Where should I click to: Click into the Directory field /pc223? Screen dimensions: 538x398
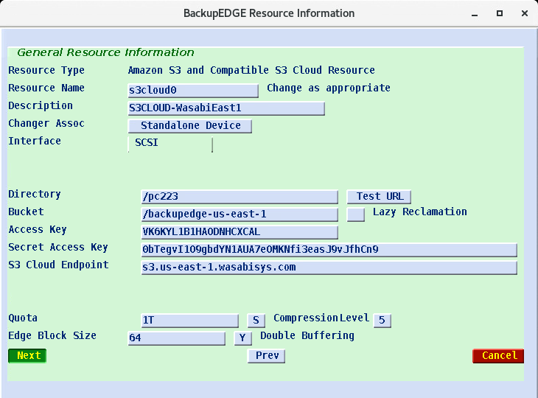click(240, 197)
